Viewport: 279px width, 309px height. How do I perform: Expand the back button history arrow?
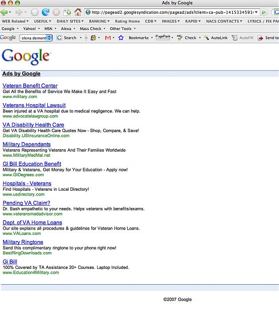[10, 12]
